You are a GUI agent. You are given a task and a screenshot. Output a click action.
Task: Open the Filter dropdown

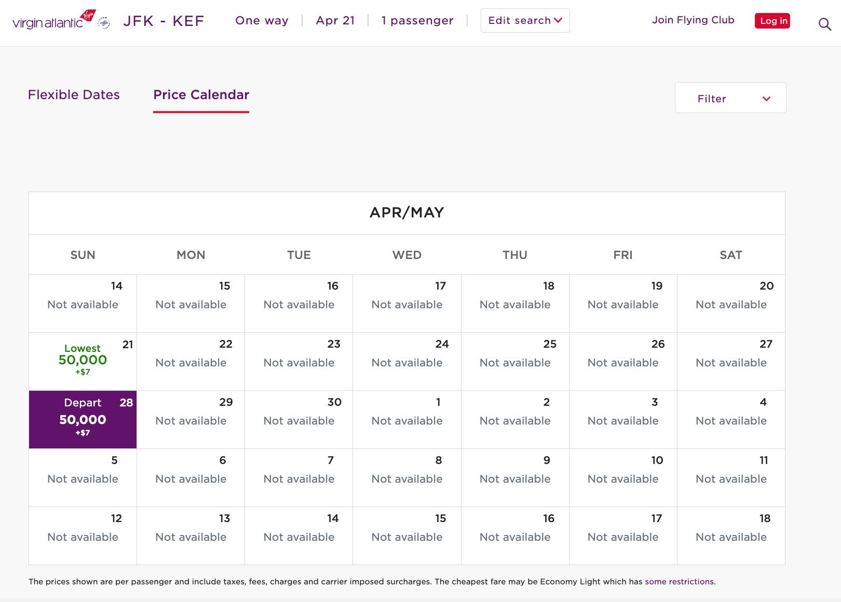click(x=730, y=98)
